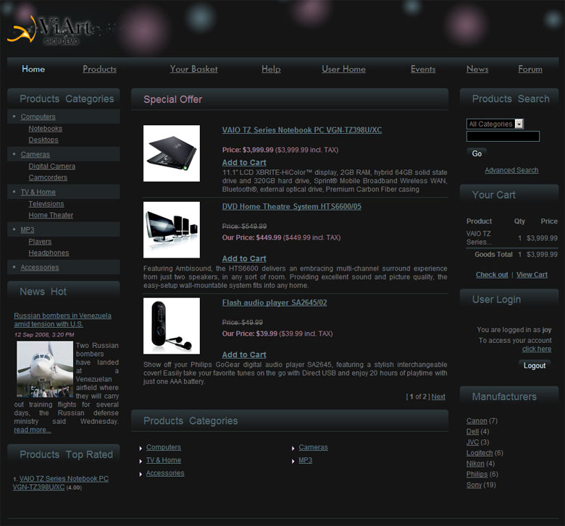
Task: Open Cameras category in sidebar
Action: point(35,154)
